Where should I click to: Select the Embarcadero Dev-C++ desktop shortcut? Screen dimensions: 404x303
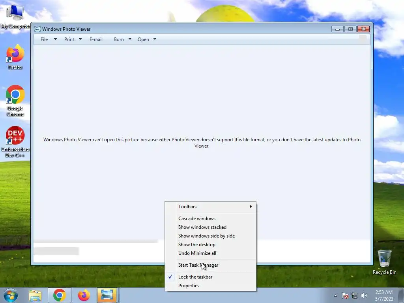[x=15, y=142]
